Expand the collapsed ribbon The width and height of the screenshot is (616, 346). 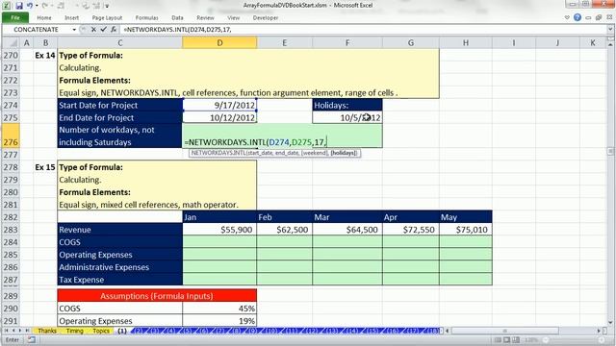tap(567, 17)
